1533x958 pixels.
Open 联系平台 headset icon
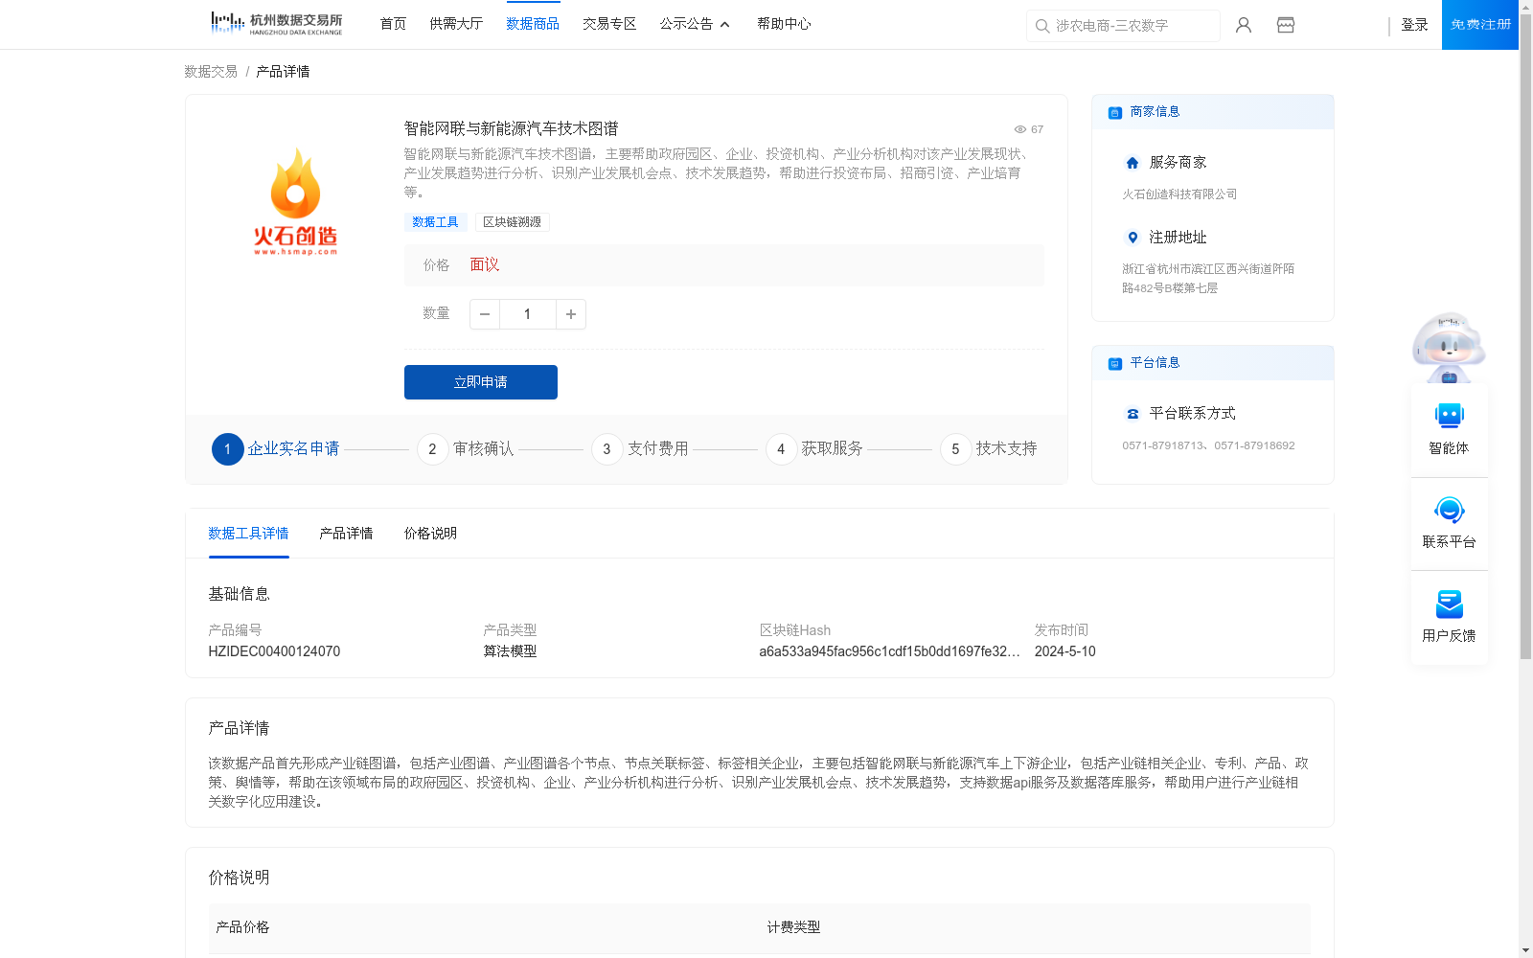[x=1449, y=510]
